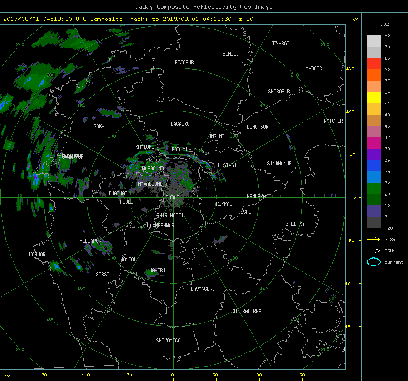Click the GADAG radar center label
Viewport: 408px width, 381px height.
(x=172, y=198)
